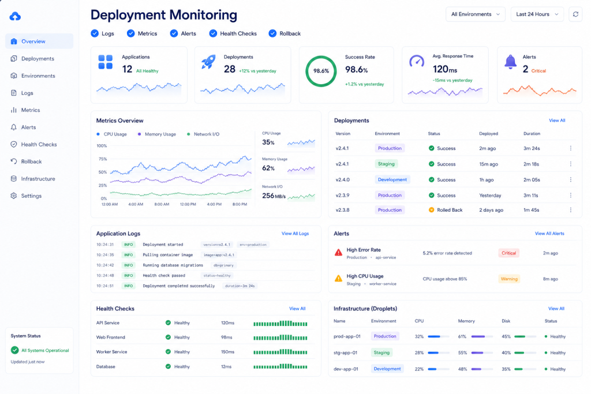Open Infrastructure in the sidebar

[39, 179]
